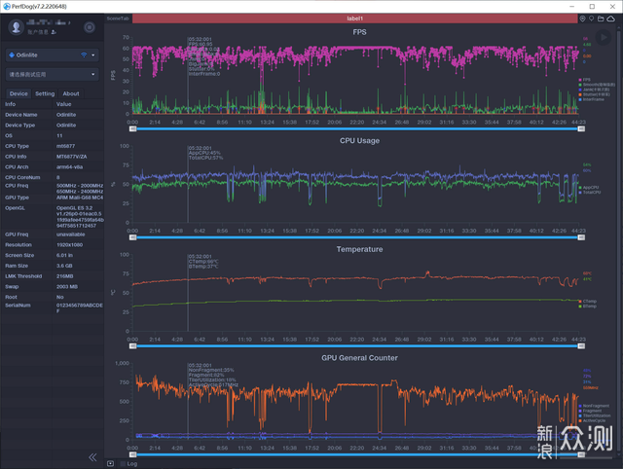The width and height of the screenshot is (623, 469).
Task: Select the Device tab
Action: (18, 93)
